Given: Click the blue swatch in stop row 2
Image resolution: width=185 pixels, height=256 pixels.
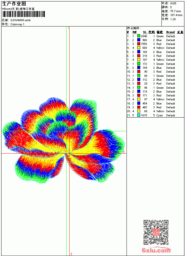Looking at the screenshot, I should (x=139, y=40).
